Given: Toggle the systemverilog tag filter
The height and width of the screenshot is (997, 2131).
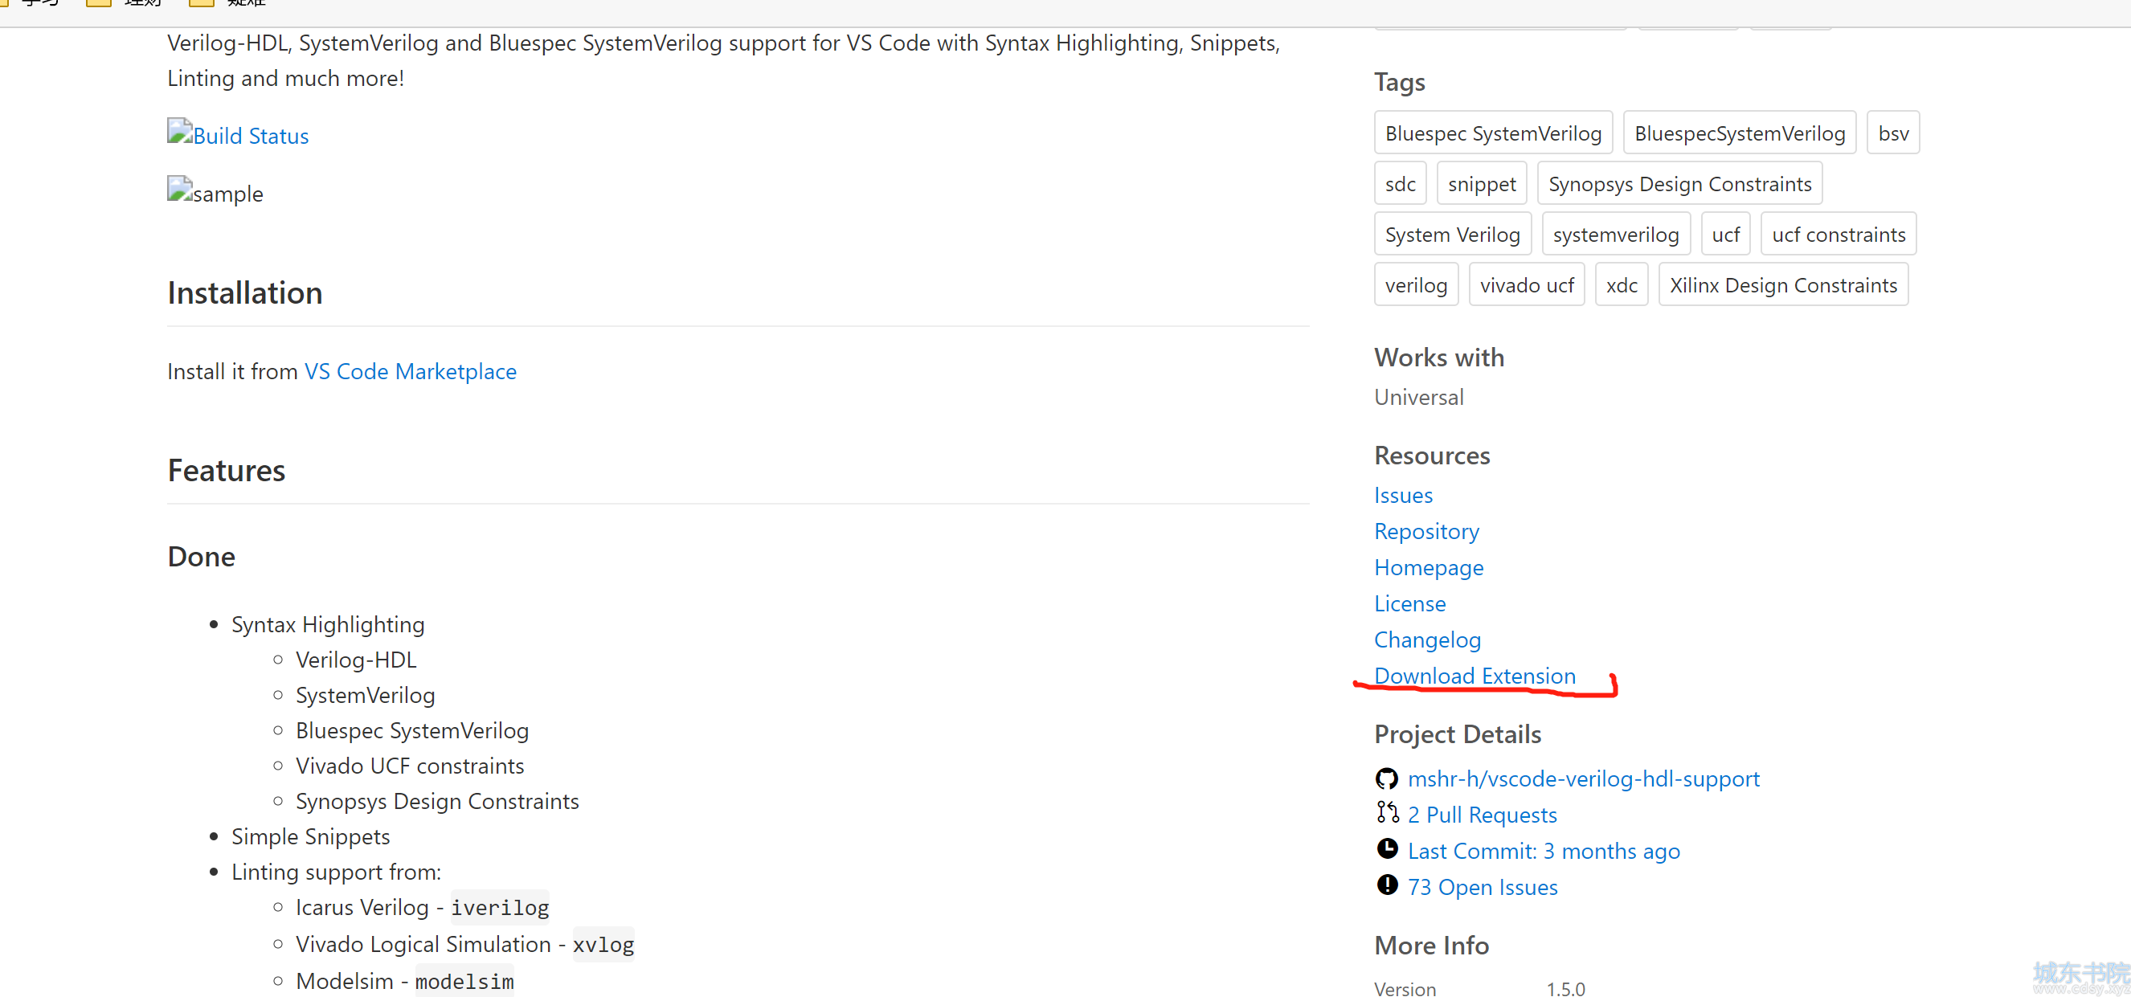Looking at the screenshot, I should click(1618, 234).
